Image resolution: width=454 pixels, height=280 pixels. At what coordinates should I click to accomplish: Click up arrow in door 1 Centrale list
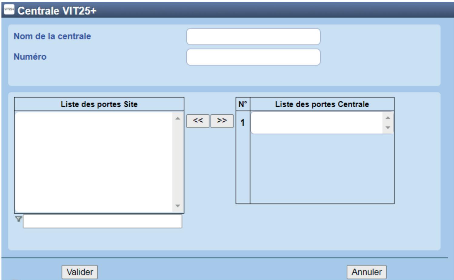[x=388, y=118]
